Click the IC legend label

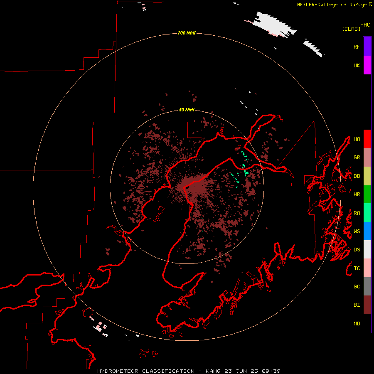357,268
